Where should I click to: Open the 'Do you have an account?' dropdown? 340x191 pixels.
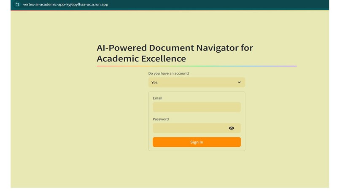pyautogui.click(x=197, y=82)
